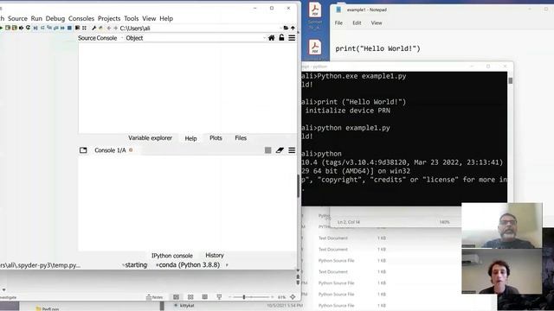Click the Object combo box in Help pane

pyautogui.click(x=196, y=38)
